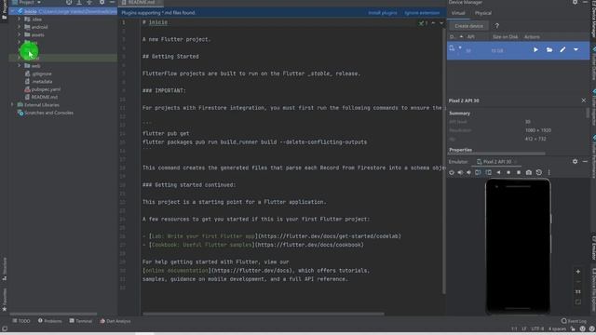Select Scratches and Consoles
596x335 pixels.
(48, 113)
